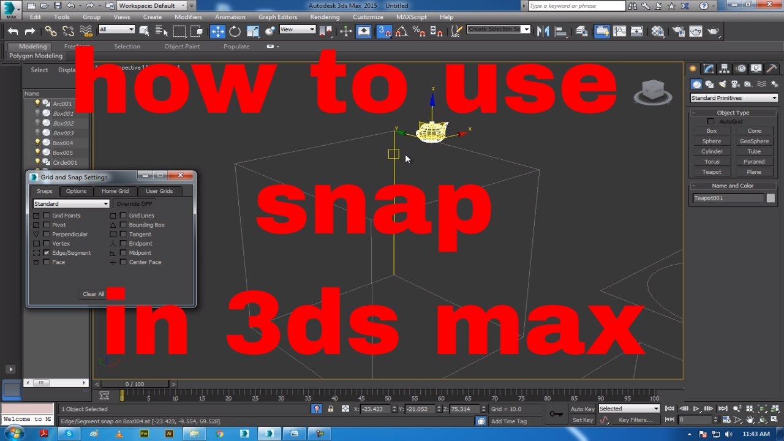Open the Hierarchy command panel tab
Screen dimensions: 784x441
click(725, 69)
